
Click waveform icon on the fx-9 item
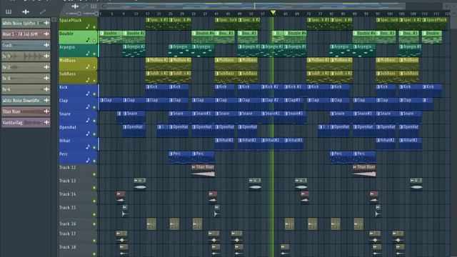click(x=46, y=56)
